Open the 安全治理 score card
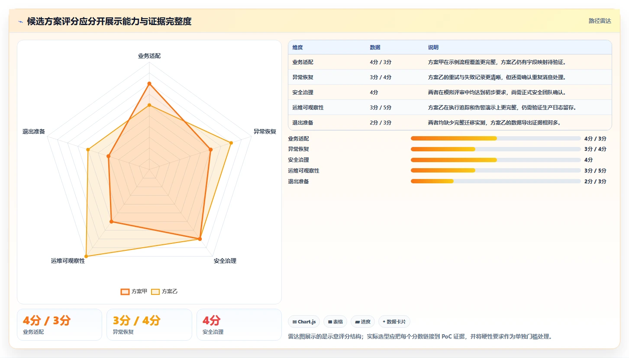The image size is (629, 358). coord(239,325)
